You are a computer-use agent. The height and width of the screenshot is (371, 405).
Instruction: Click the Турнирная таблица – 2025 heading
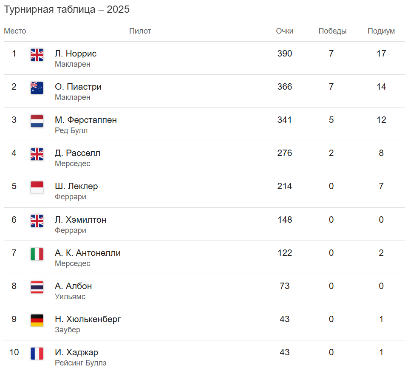(67, 9)
